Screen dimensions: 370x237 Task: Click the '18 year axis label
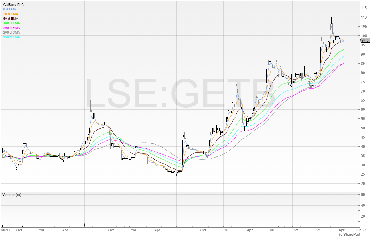click(x=42, y=230)
